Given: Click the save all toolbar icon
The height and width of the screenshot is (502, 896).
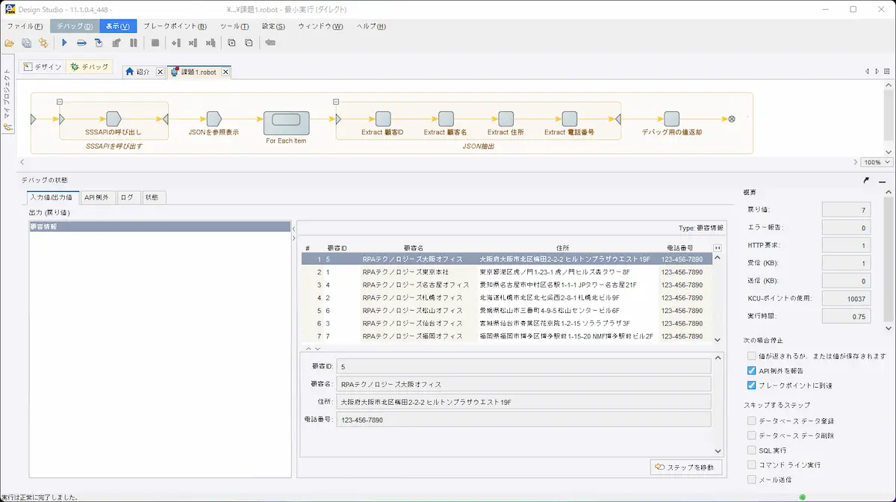Looking at the screenshot, I should [27, 43].
